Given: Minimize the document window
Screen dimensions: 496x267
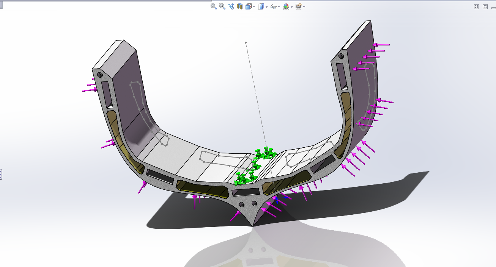Looking at the screenshot, I should [x=493, y=7].
